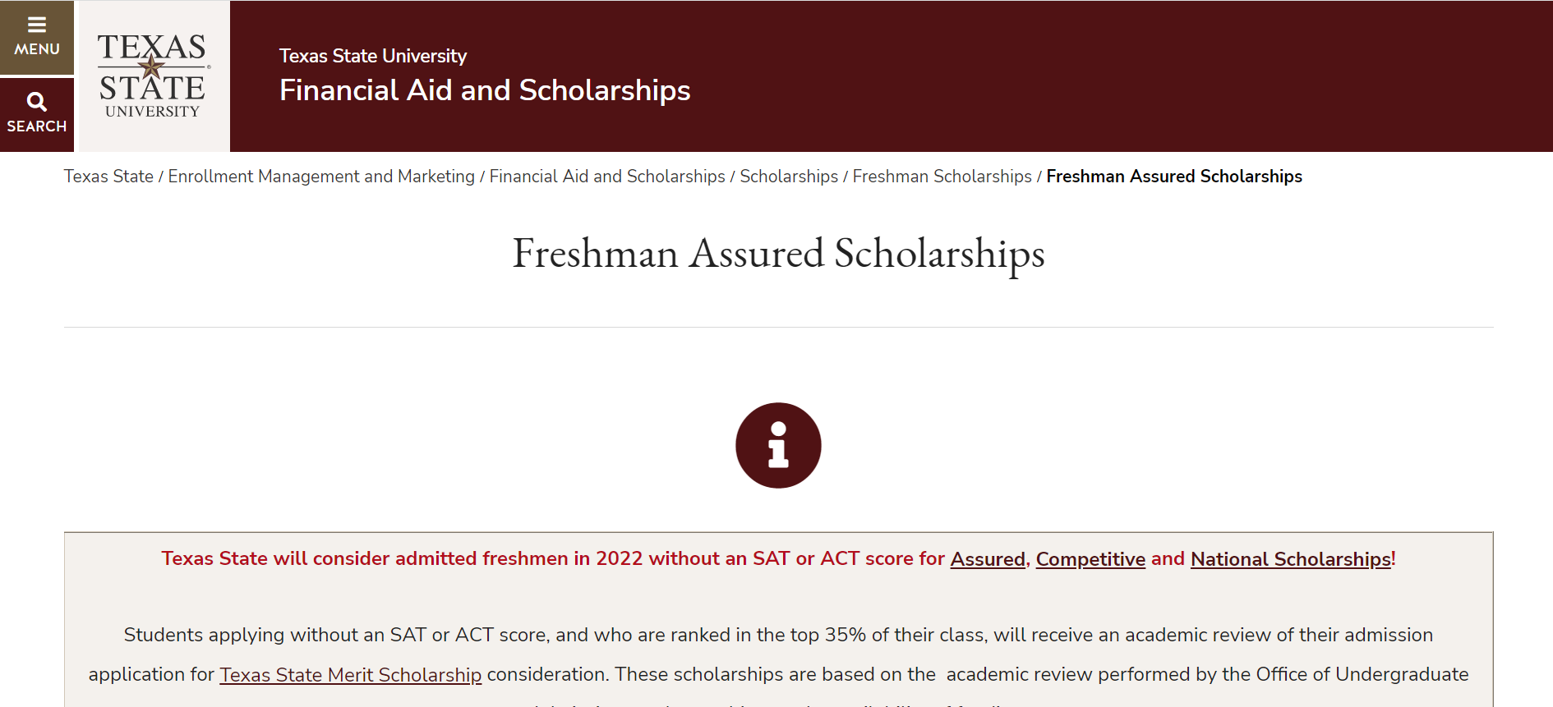Screen dimensions: 1553x707
Task: Open Texas State Merit Scholarship link
Action: tap(350, 675)
